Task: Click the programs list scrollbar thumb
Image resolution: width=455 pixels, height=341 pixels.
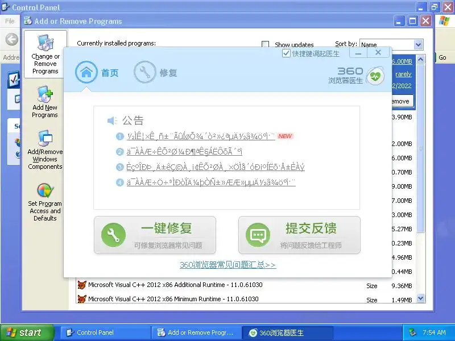Action: (x=420, y=148)
